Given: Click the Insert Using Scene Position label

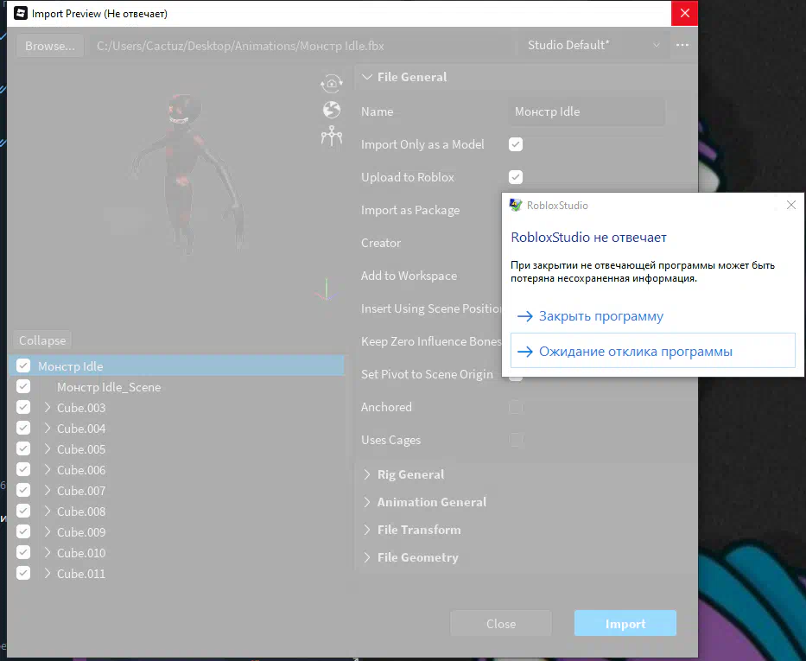Looking at the screenshot, I should pos(431,308).
